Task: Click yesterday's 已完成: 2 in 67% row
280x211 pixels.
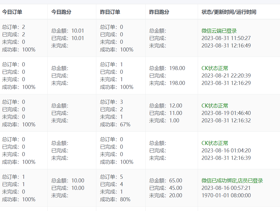Action: 112,110
